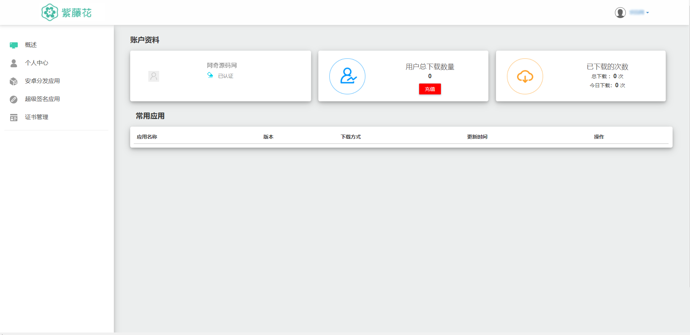690x335 pixels.
Task: Go to 安卓分发应用 page
Action: tap(42, 81)
